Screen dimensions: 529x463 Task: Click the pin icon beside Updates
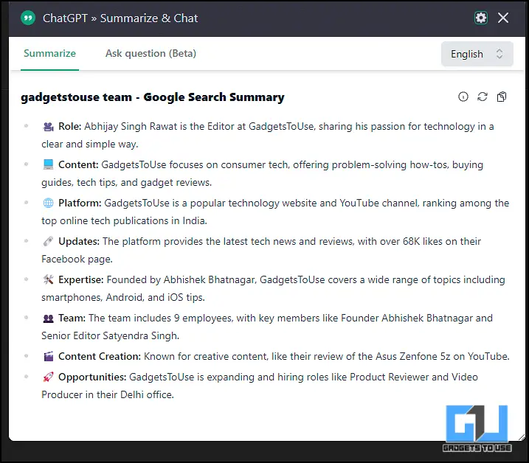[x=48, y=241]
